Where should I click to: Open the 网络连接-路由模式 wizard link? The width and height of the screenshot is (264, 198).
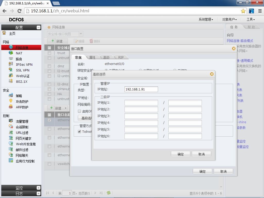pyautogui.click(x=240, y=41)
